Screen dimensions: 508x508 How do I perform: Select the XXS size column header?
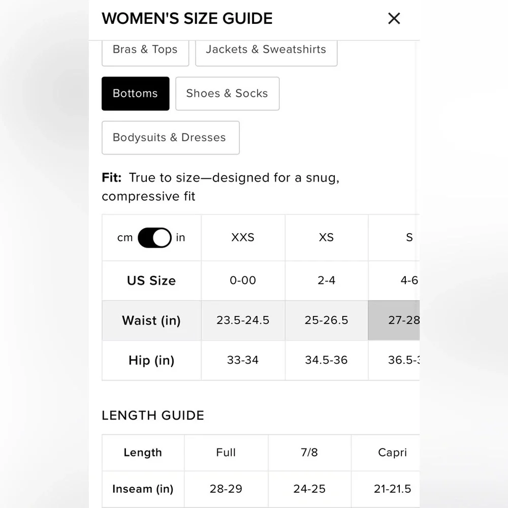(243, 237)
